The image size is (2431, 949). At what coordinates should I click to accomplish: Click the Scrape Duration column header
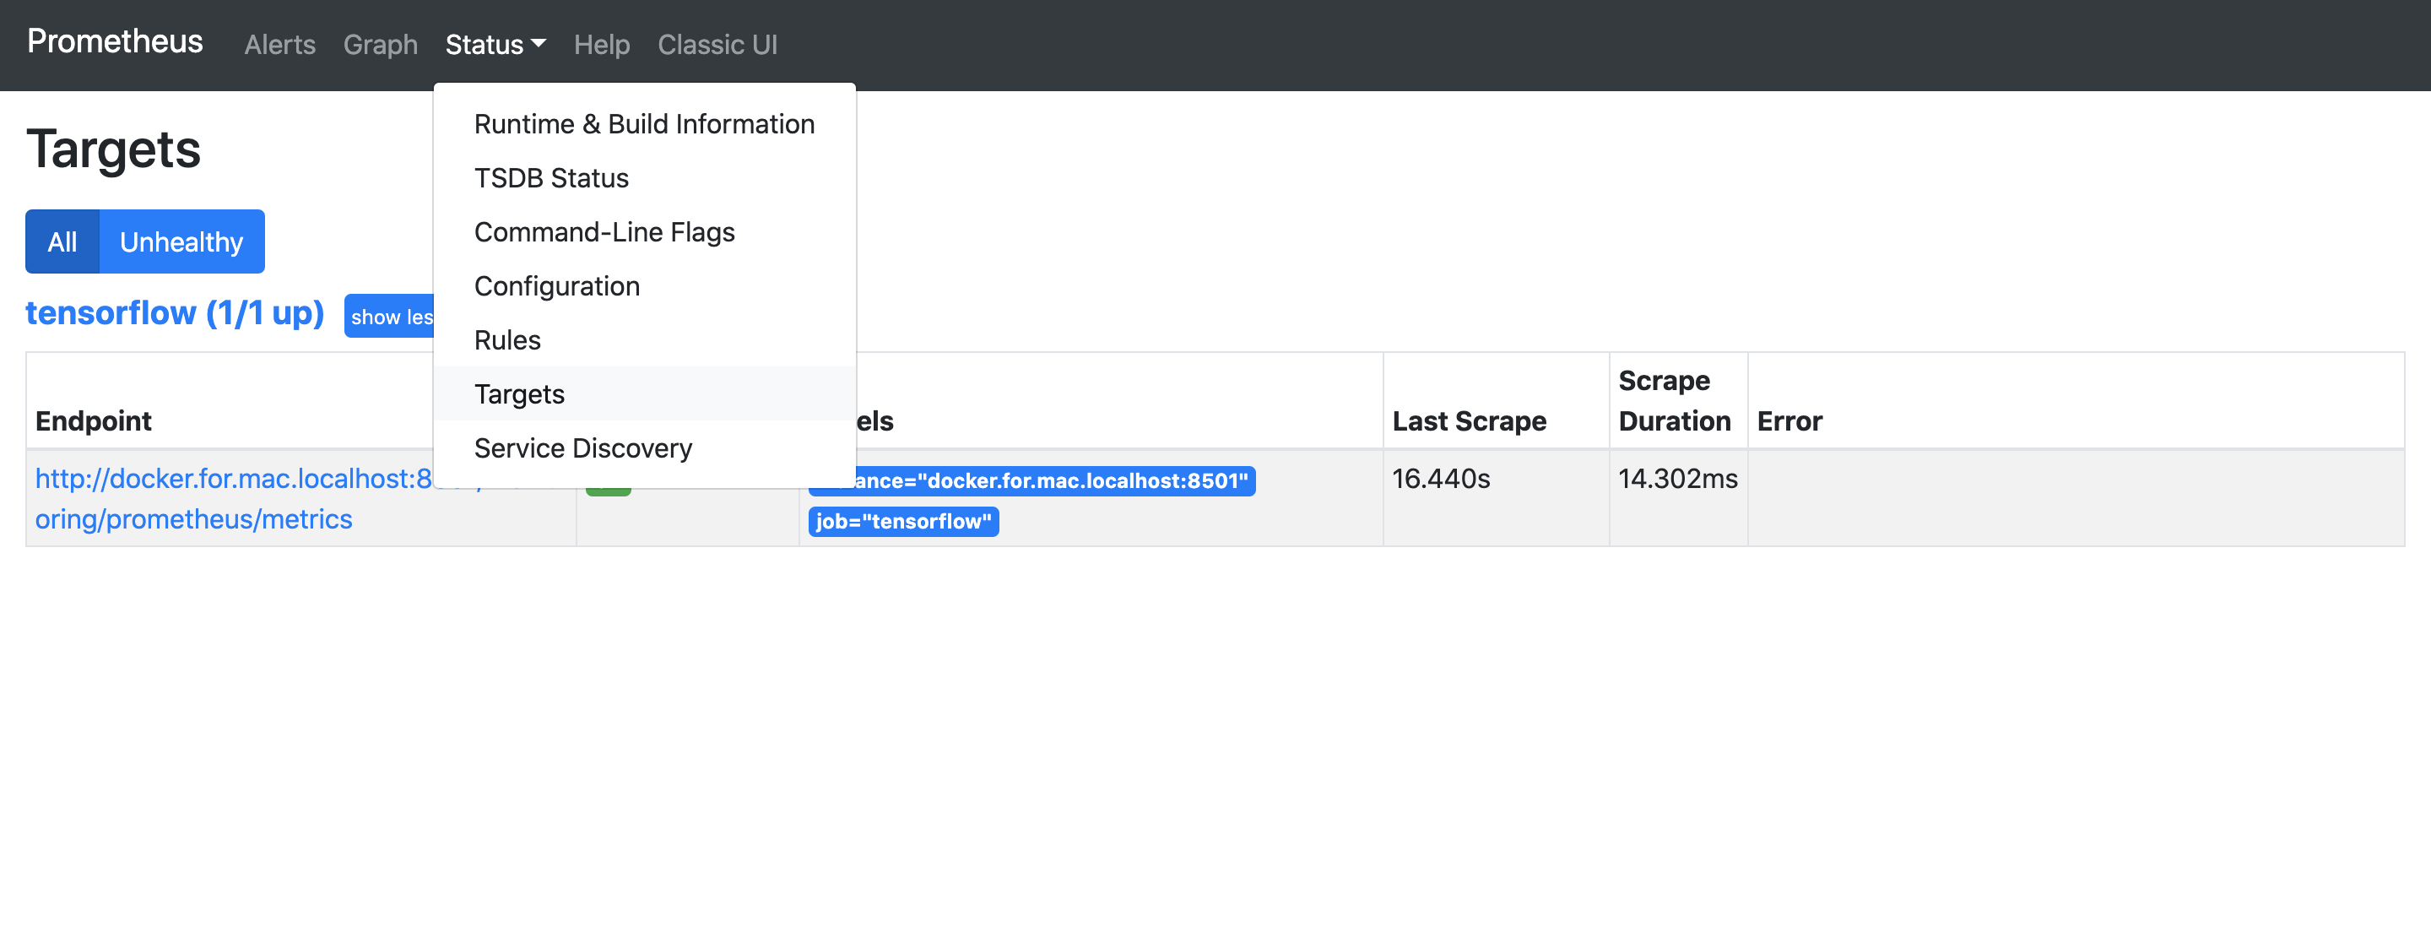pyautogui.click(x=1674, y=400)
